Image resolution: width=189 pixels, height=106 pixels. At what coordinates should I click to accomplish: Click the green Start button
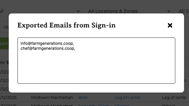[x=4, y=43]
